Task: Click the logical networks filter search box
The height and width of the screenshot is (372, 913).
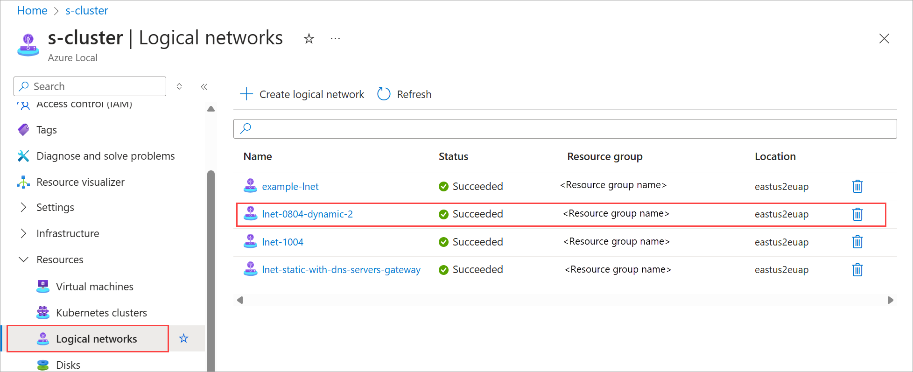Action: pos(565,129)
